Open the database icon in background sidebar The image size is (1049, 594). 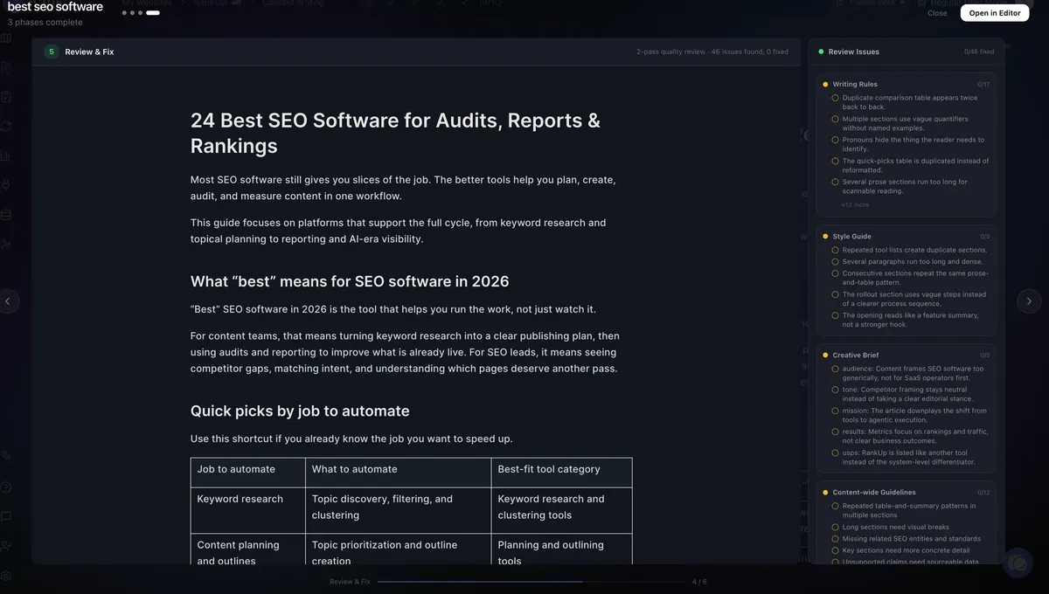tap(6, 215)
